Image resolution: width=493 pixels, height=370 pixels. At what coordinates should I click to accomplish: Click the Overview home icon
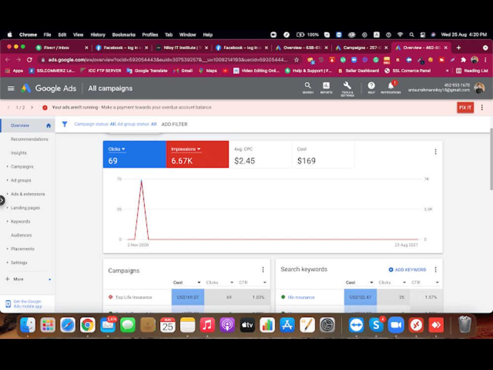pos(48,125)
